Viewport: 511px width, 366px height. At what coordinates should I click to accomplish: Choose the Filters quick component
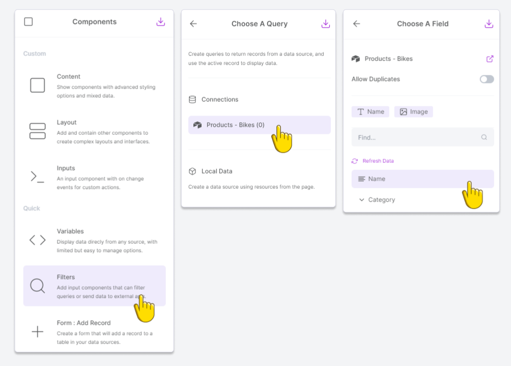pos(95,286)
